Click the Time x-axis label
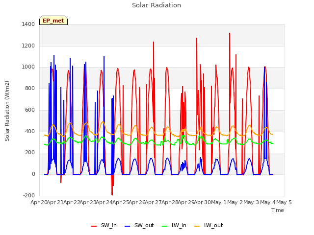The height and width of the screenshot is (235, 314). tap(278, 210)
